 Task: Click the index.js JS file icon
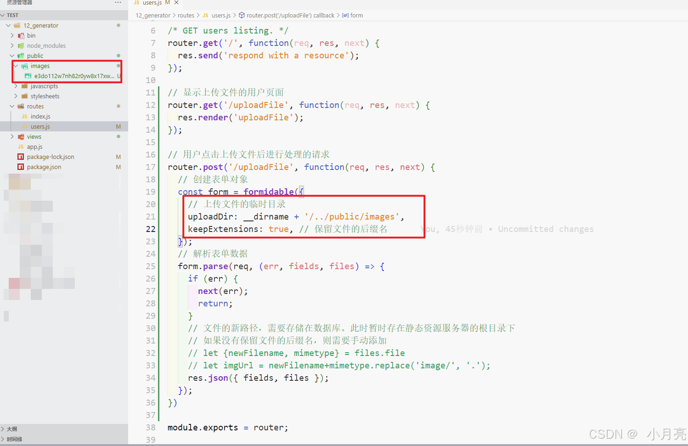24,116
